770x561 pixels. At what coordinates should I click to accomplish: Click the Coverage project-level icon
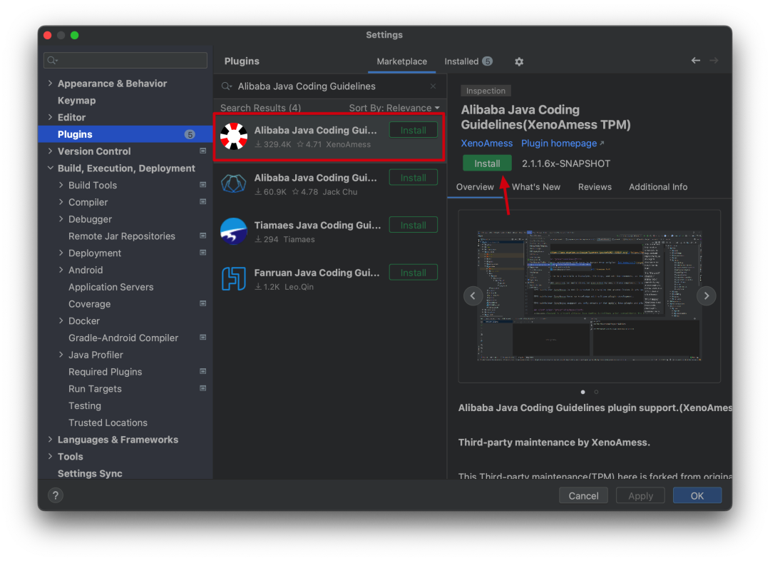(202, 304)
